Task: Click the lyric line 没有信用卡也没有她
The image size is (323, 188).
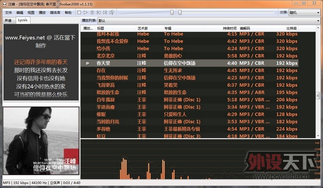Action: (41, 78)
